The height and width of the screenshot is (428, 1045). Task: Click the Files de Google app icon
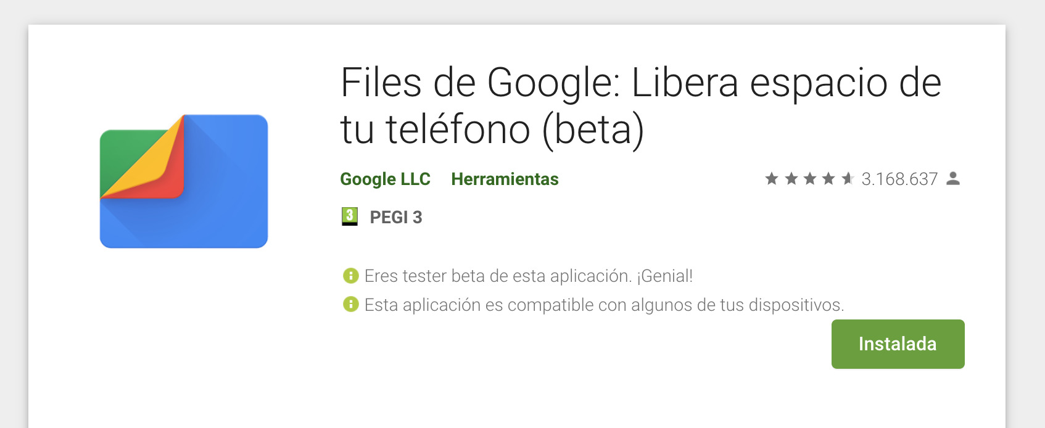[184, 181]
